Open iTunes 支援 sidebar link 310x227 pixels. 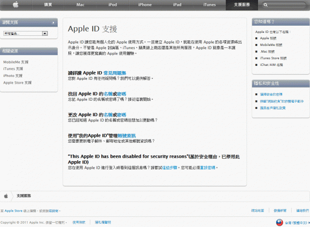pos(13,69)
